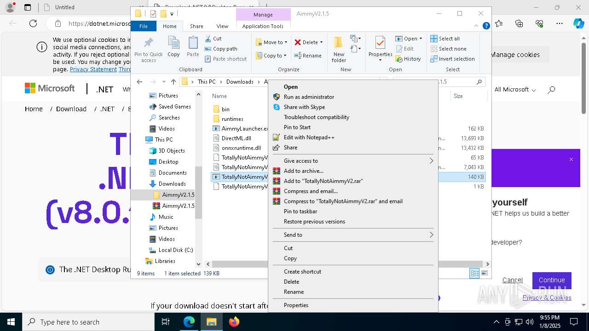Expand the Open dropdown arrow in ribbon
589x331 pixels.
click(x=421, y=39)
